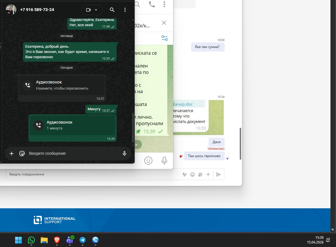Click the urgent bell icon beside message
This screenshot has height=247, width=336.
click(181, 157)
